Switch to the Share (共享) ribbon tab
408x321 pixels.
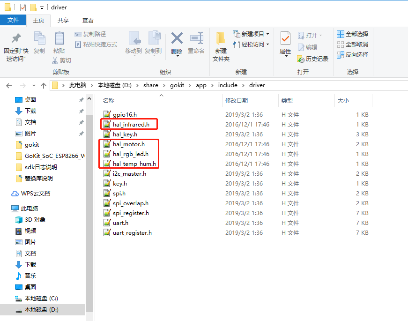pos(63,21)
